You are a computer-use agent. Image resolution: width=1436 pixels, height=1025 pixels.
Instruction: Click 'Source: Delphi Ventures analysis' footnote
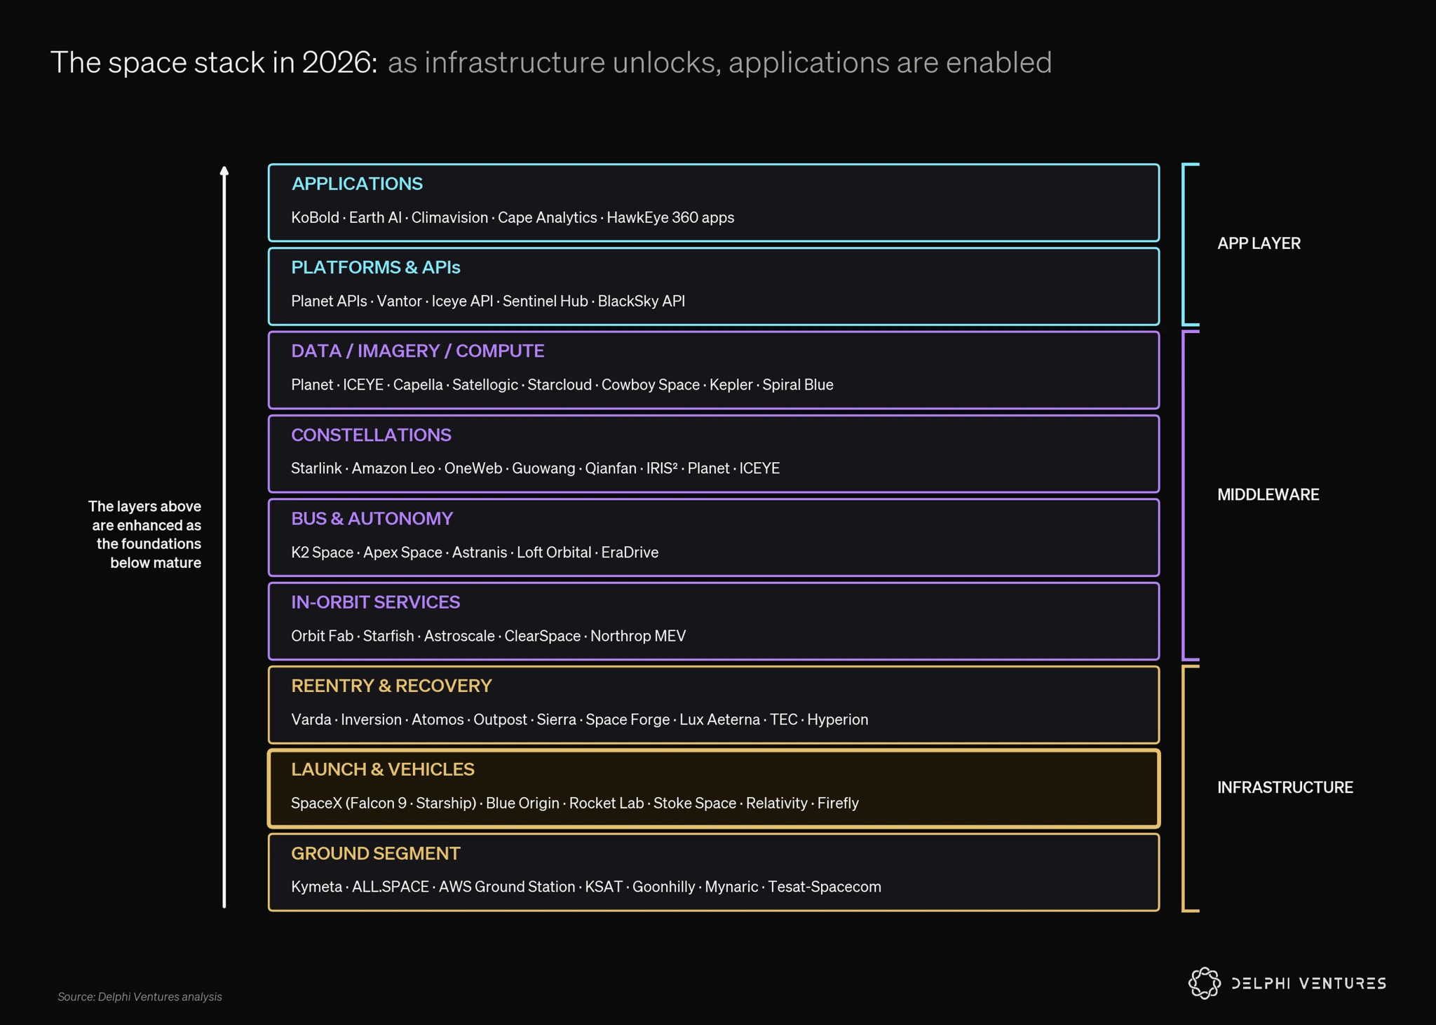tap(140, 996)
